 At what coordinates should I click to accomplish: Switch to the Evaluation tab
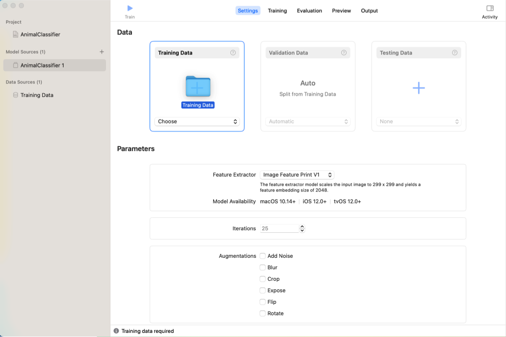pos(309,11)
